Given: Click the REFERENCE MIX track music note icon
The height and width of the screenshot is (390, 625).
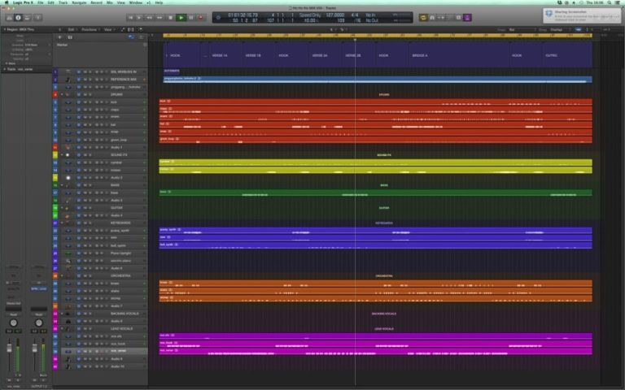Looking at the screenshot, I should pyautogui.click(x=68, y=79).
